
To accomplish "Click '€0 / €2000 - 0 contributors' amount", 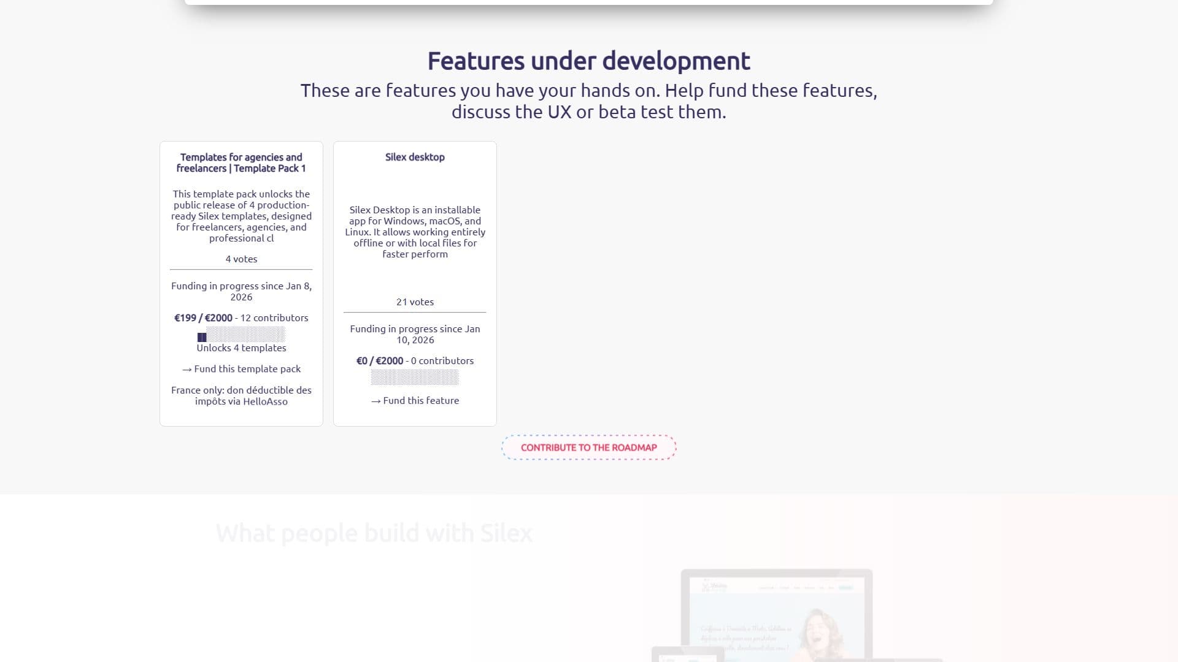I will [x=415, y=361].
